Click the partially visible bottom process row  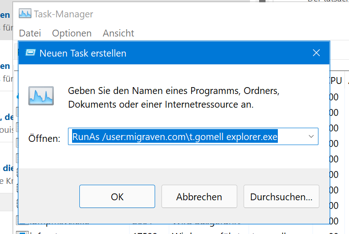pyautogui.click(x=178, y=233)
